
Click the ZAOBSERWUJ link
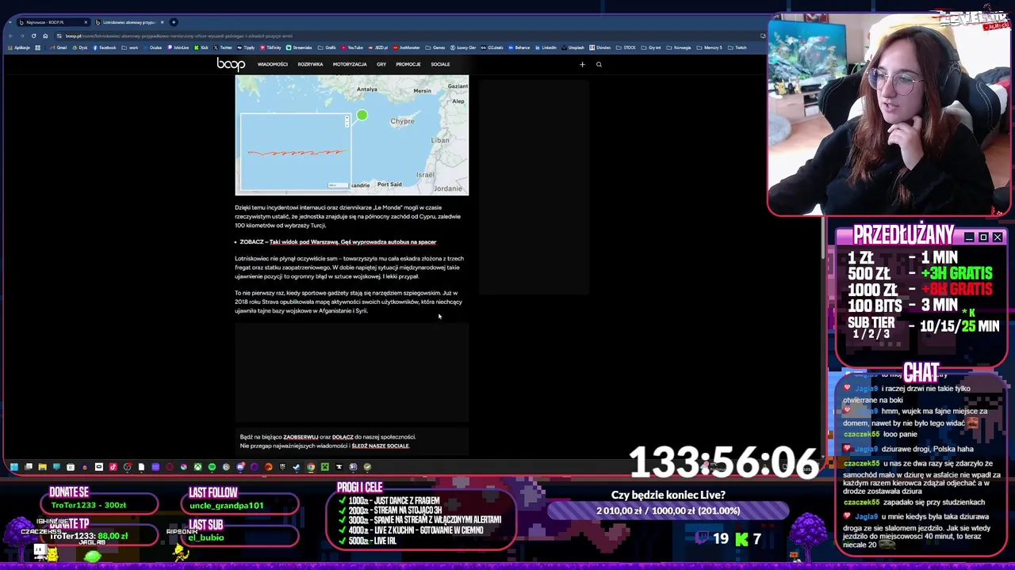(x=301, y=437)
